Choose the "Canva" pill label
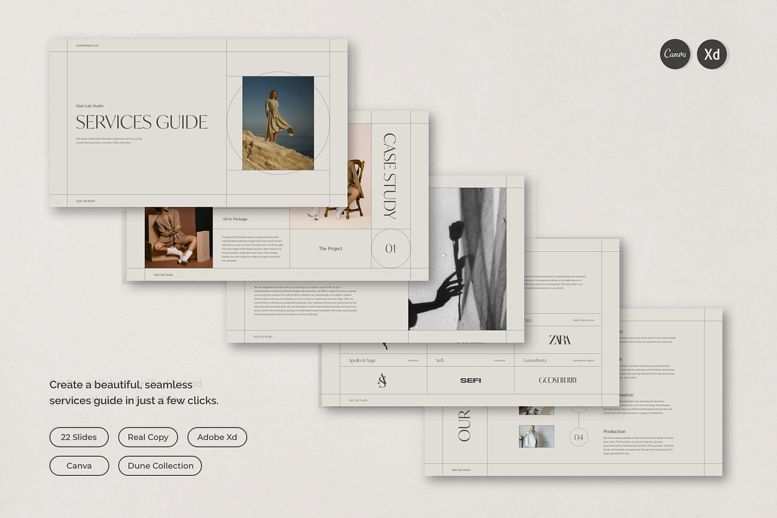 coord(79,466)
